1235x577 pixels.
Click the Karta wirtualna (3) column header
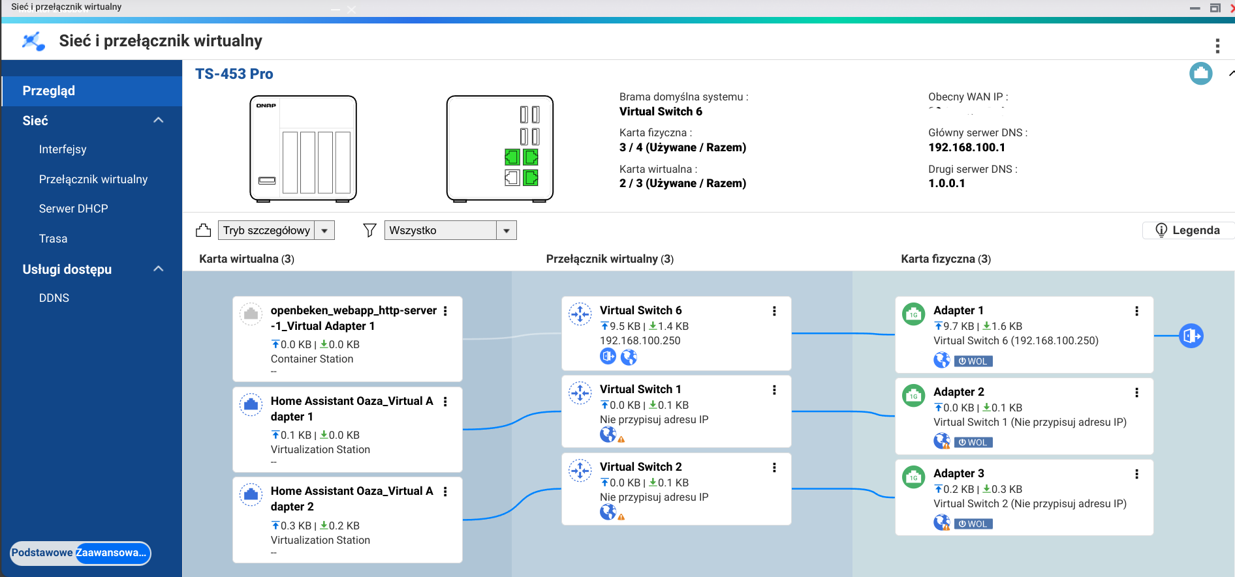[x=247, y=259]
